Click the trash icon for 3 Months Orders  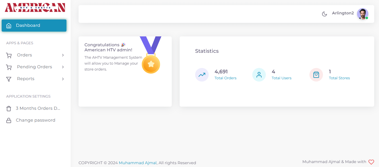pos(9,109)
